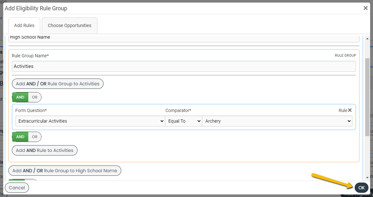Select AND in toggle below the rule
Viewport: 373px width, 197px height.
20,137
